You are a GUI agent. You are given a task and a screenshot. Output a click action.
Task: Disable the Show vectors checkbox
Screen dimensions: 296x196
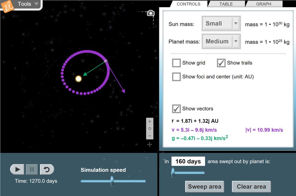pyautogui.click(x=176, y=109)
